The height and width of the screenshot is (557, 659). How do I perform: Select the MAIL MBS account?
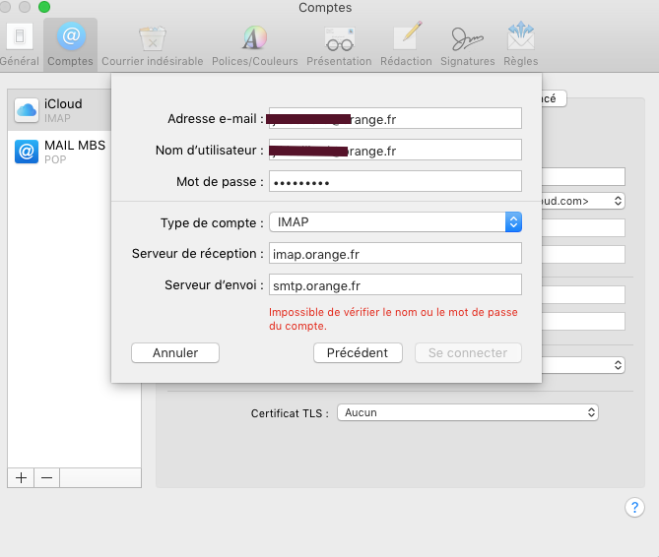tap(75, 151)
